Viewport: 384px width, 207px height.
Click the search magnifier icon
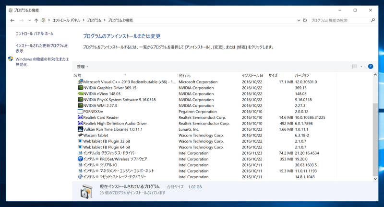(373, 20)
